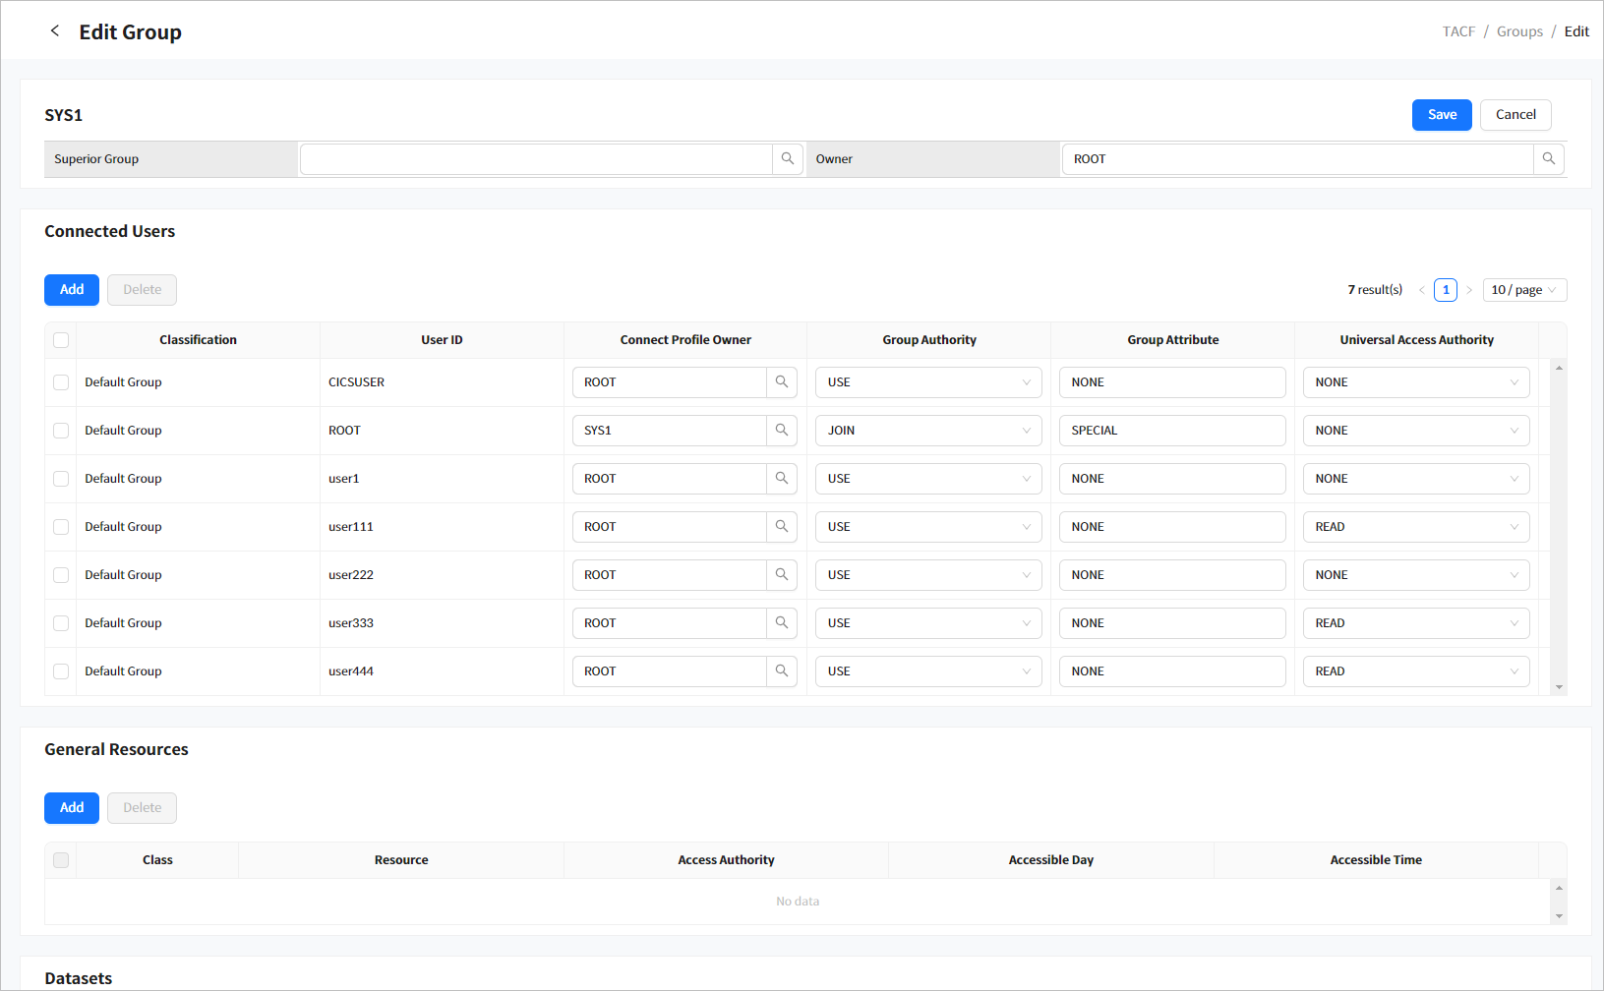Save the group changes
This screenshot has height=991, width=1604.
pyautogui.click(x=1441, y=115)
